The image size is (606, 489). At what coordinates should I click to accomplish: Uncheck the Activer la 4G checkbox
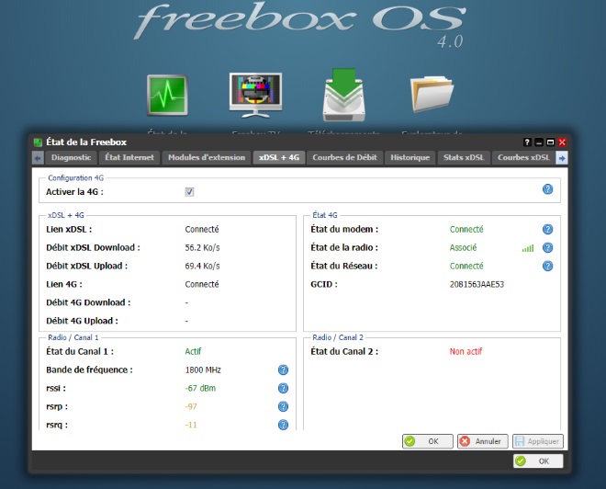[189, 192]
